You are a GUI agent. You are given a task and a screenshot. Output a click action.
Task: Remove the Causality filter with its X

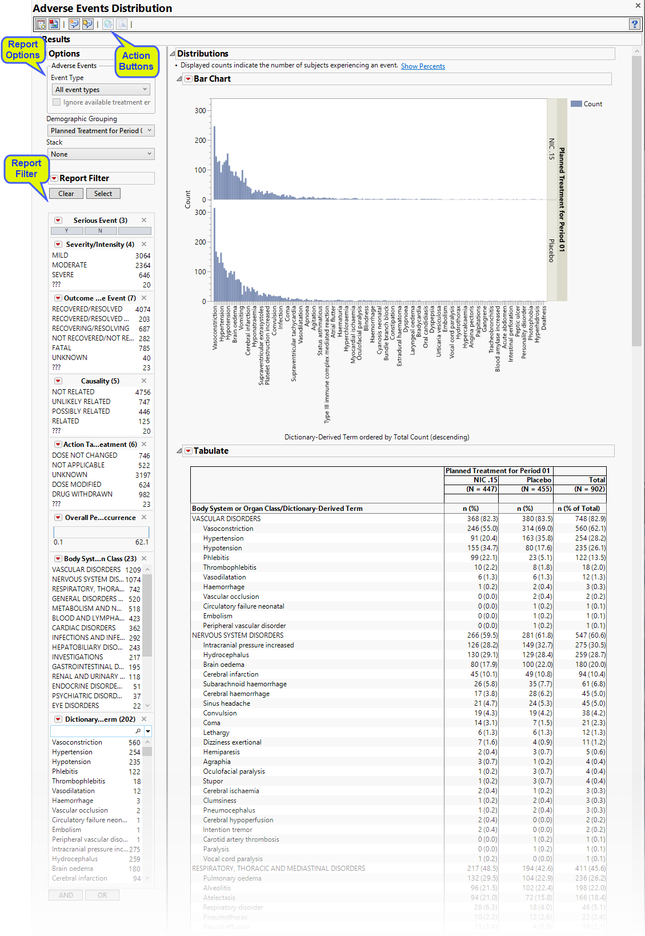[x=144, y=381]
